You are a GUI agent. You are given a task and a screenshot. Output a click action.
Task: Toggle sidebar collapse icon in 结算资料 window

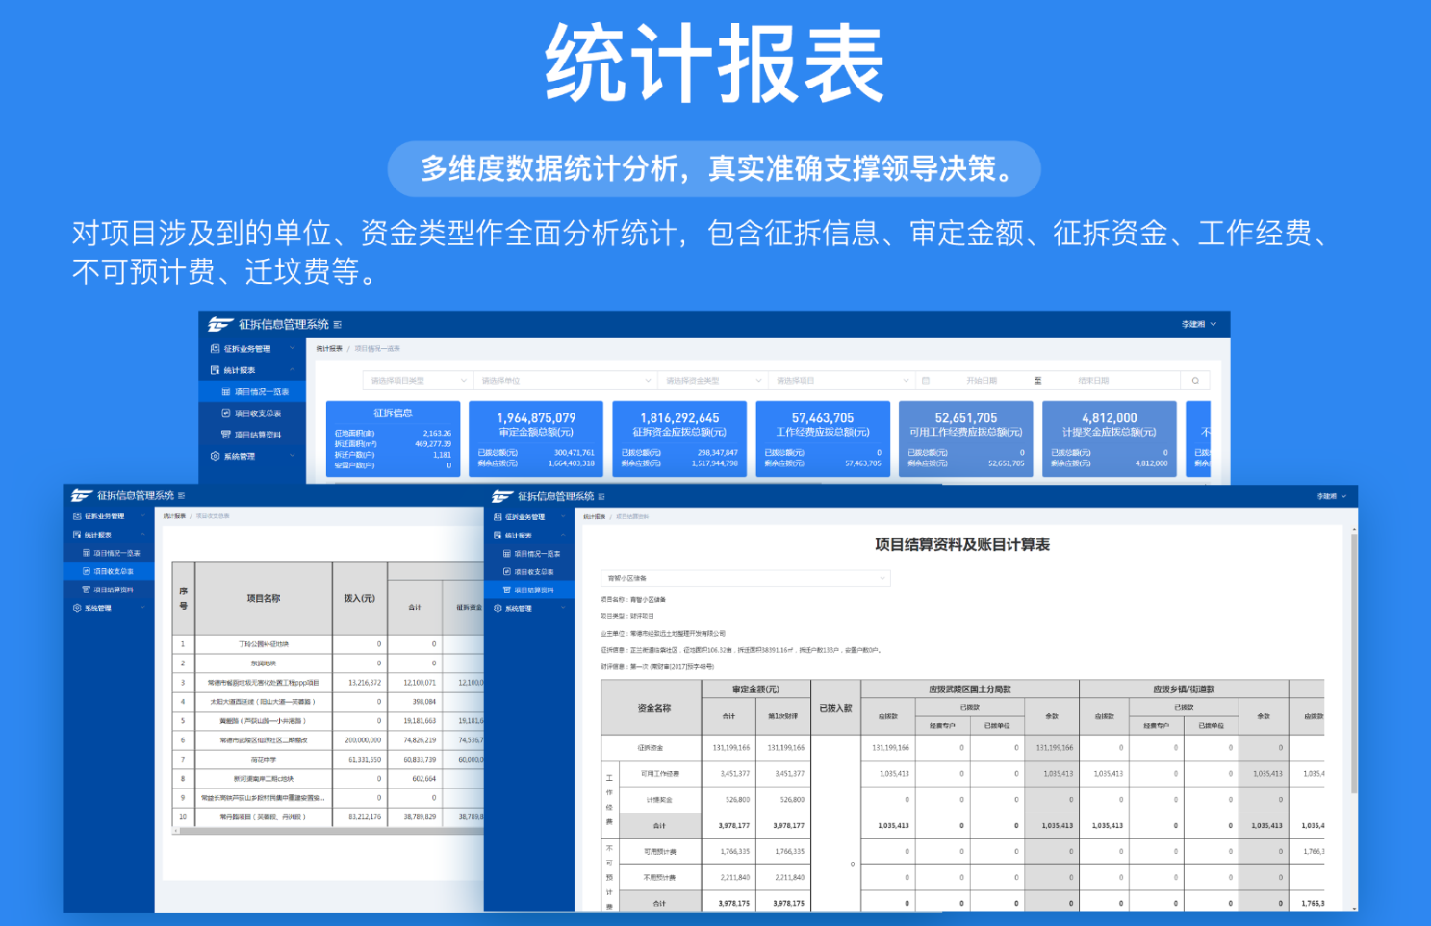601,497
